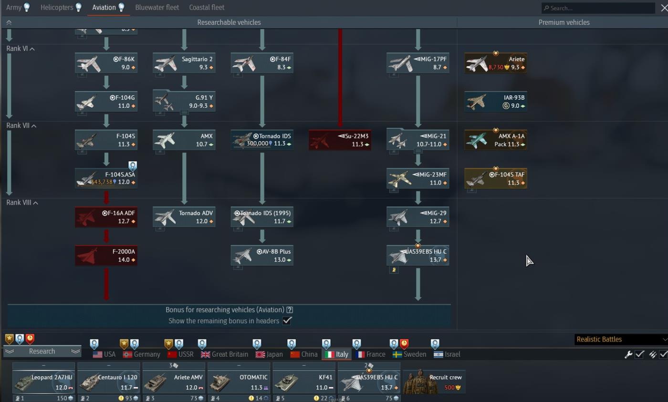Switch to the Helicopters tab
Image resolution: width=668 pixels, height=402 pixels.
click(61, 7)
